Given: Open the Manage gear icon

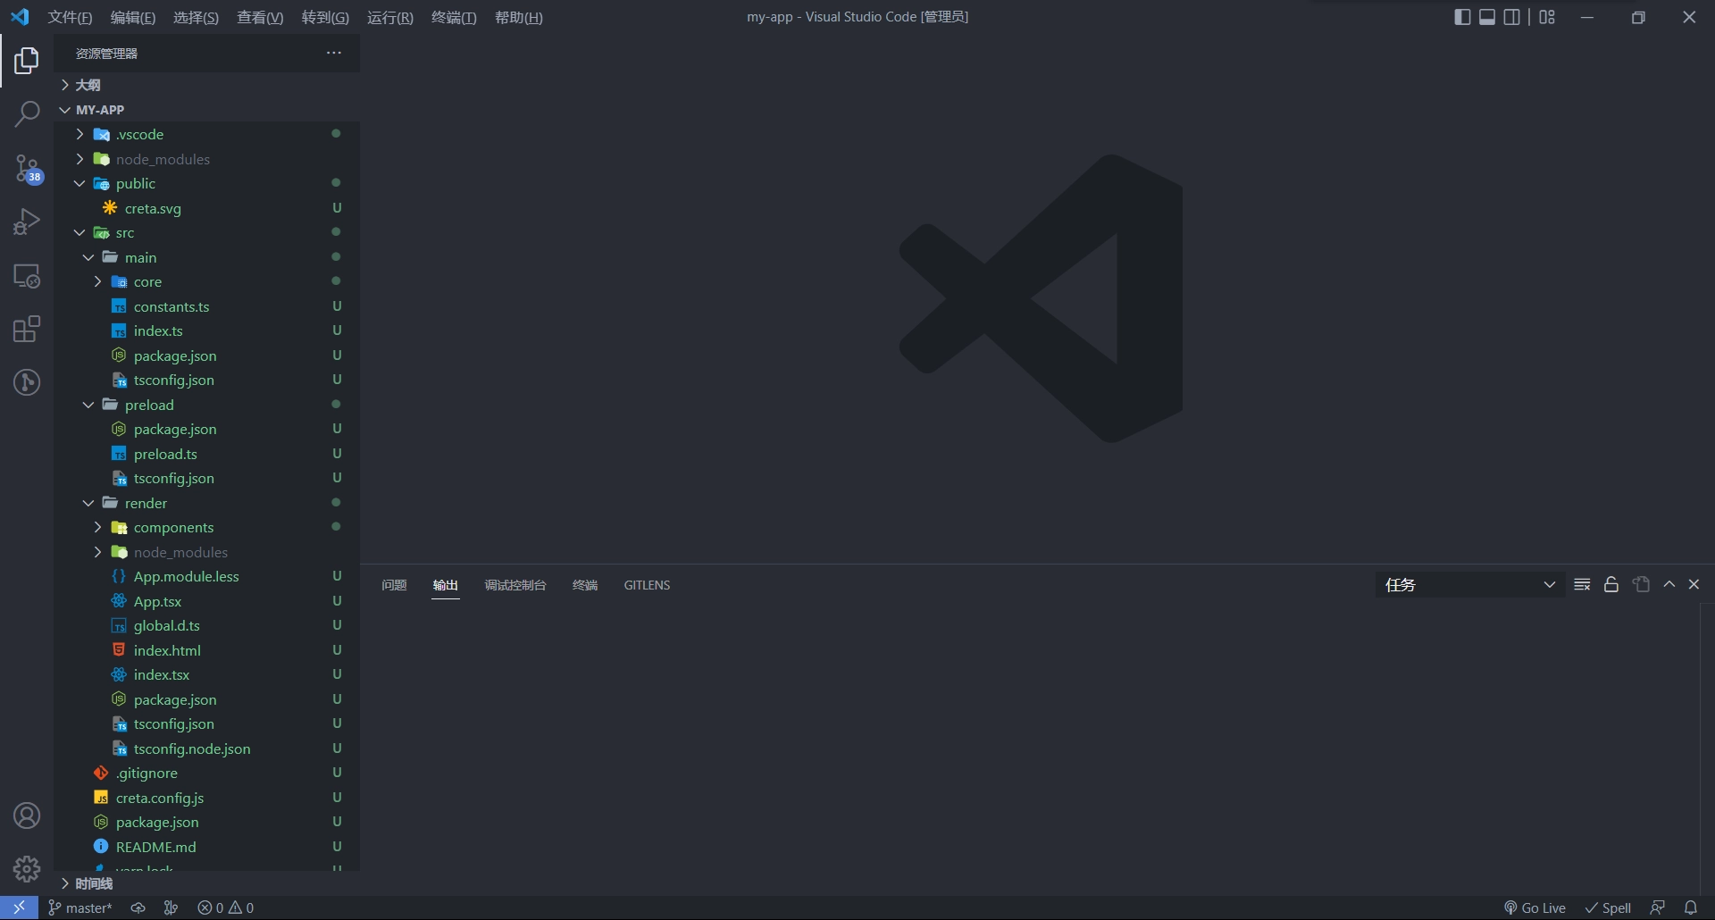Looking at the screenshot, I should pos(27,869).
